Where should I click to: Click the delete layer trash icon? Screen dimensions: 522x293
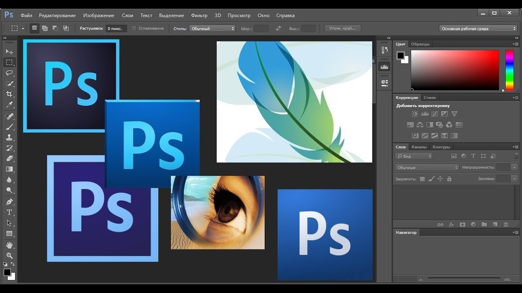click(506, 224)
